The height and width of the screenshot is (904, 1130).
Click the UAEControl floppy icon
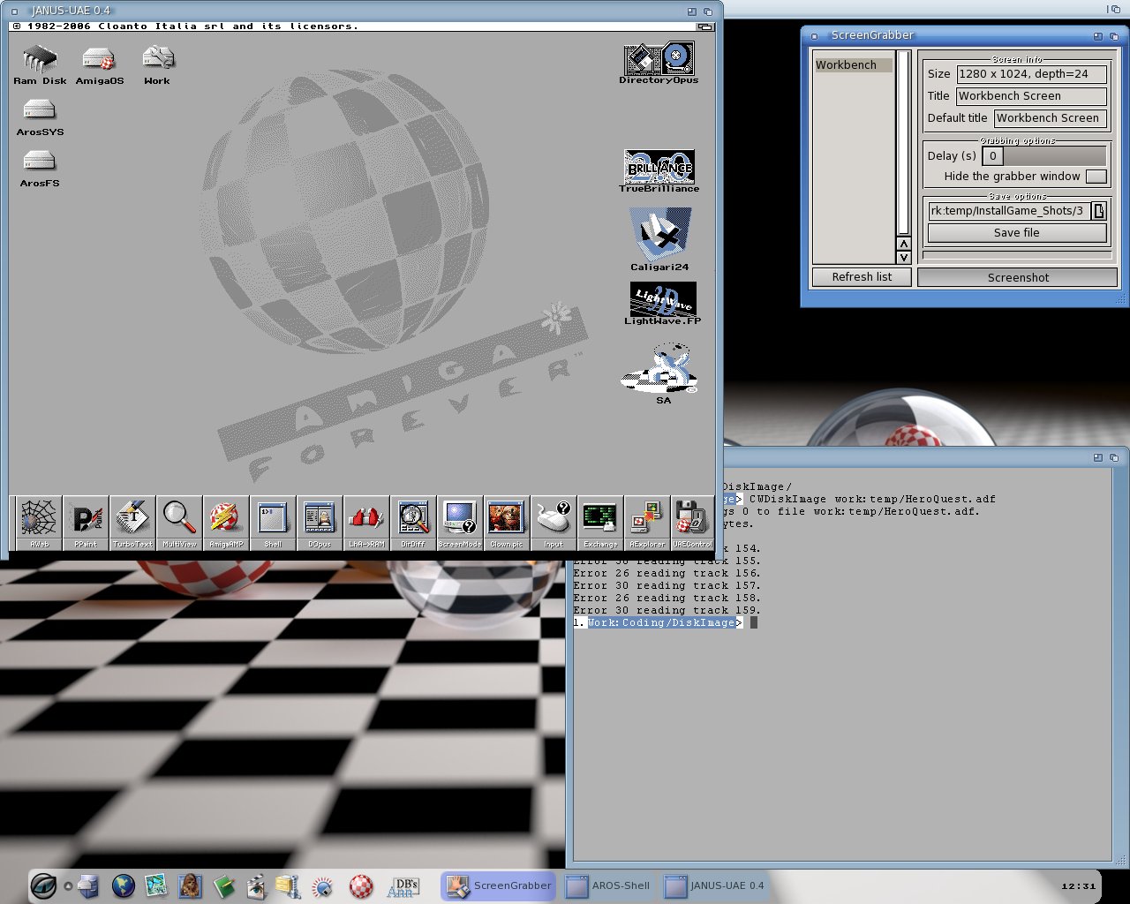tap(692, 518)
